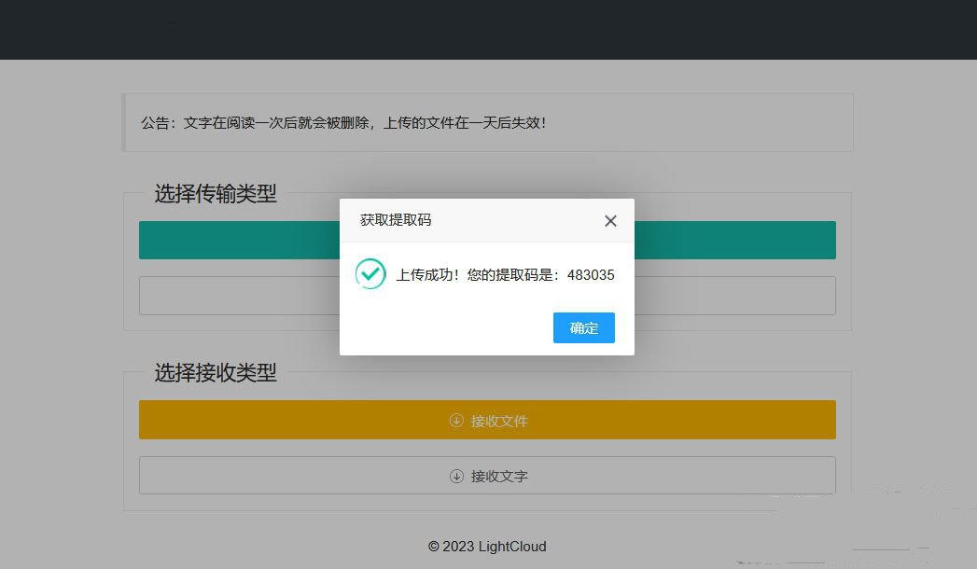
Task: Click the 选择传输类型 section heading
Action: pyautogui.click(x=215, y=194)
